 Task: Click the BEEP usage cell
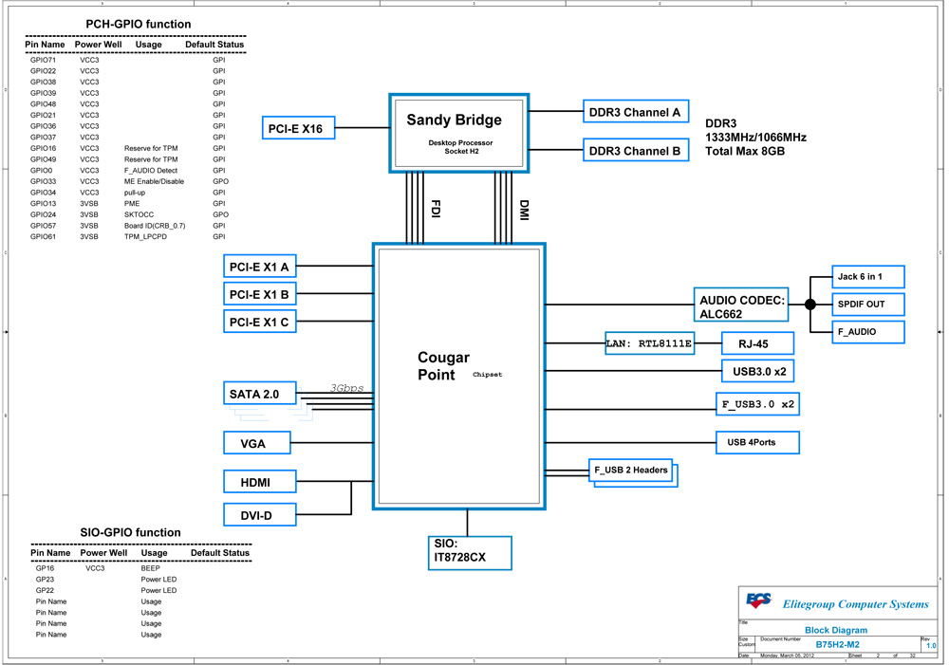[x=150, y=568]
